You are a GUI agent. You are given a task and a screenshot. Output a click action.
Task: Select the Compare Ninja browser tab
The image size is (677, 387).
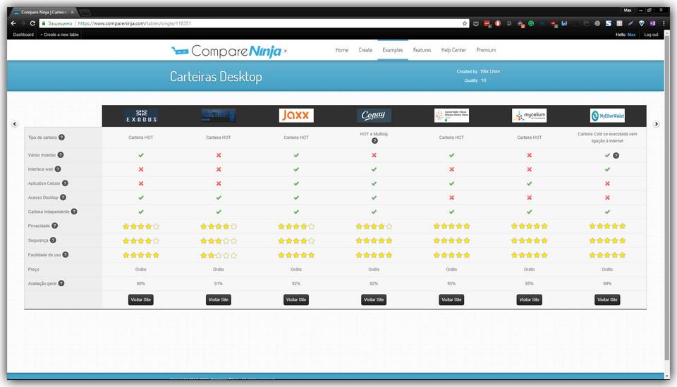point(43,12)
